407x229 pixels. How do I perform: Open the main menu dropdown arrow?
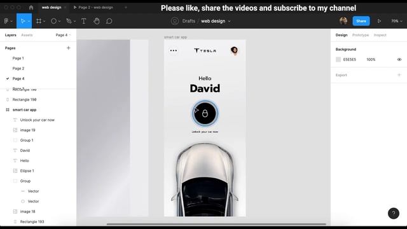(11, 21)
